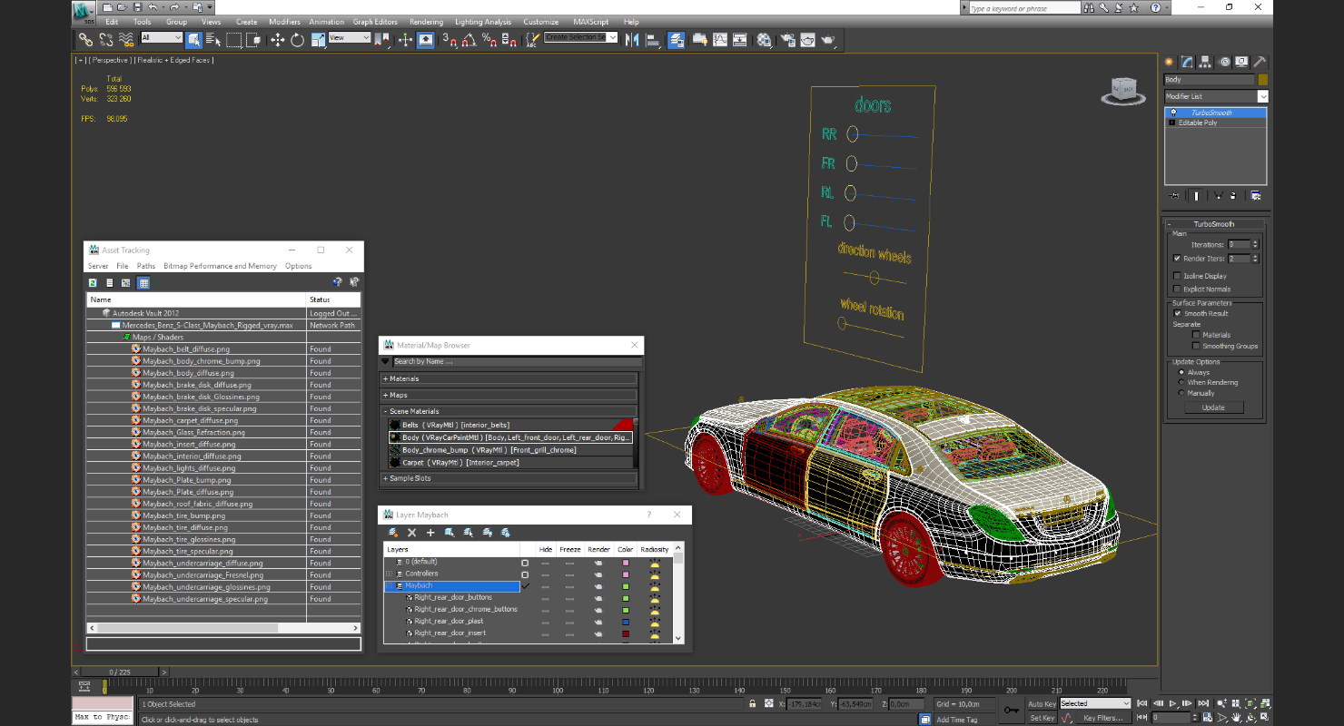Select the Always update radio button
Image resolution: width=1344 pixels, height=726 pixels.
1181,372
